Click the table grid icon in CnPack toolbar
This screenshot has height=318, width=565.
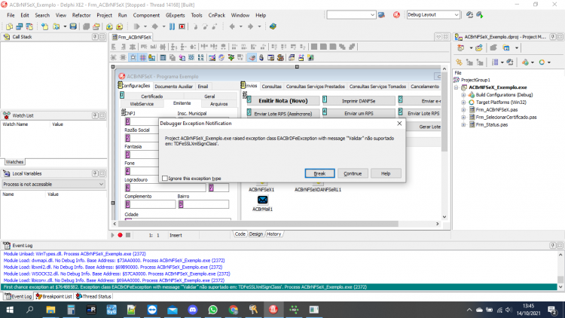163,58
